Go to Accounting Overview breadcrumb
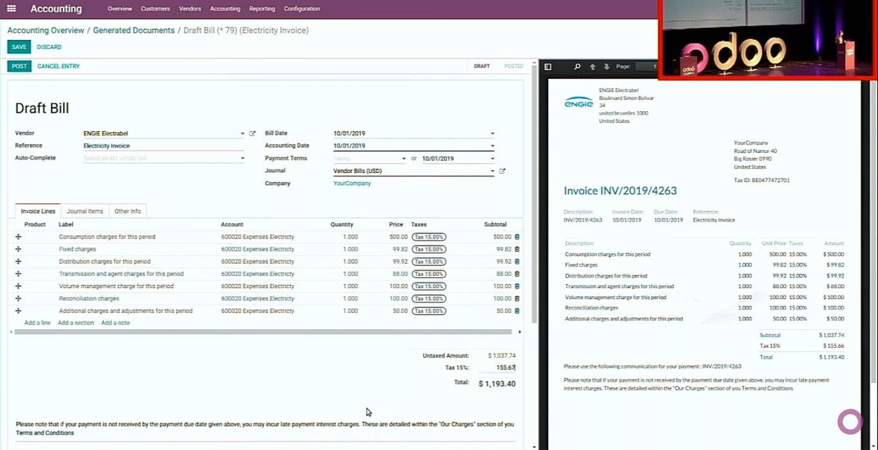Image resolution: width=878 pixels, height=450 pixels. click(46, 30)
